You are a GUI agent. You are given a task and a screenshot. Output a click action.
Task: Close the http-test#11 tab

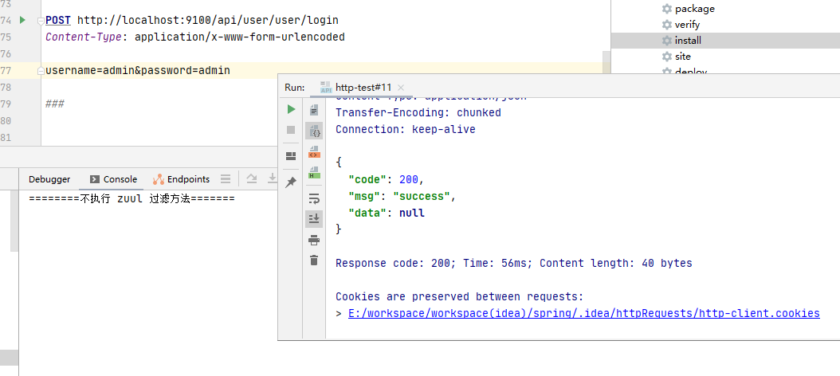tap(401, 88)
